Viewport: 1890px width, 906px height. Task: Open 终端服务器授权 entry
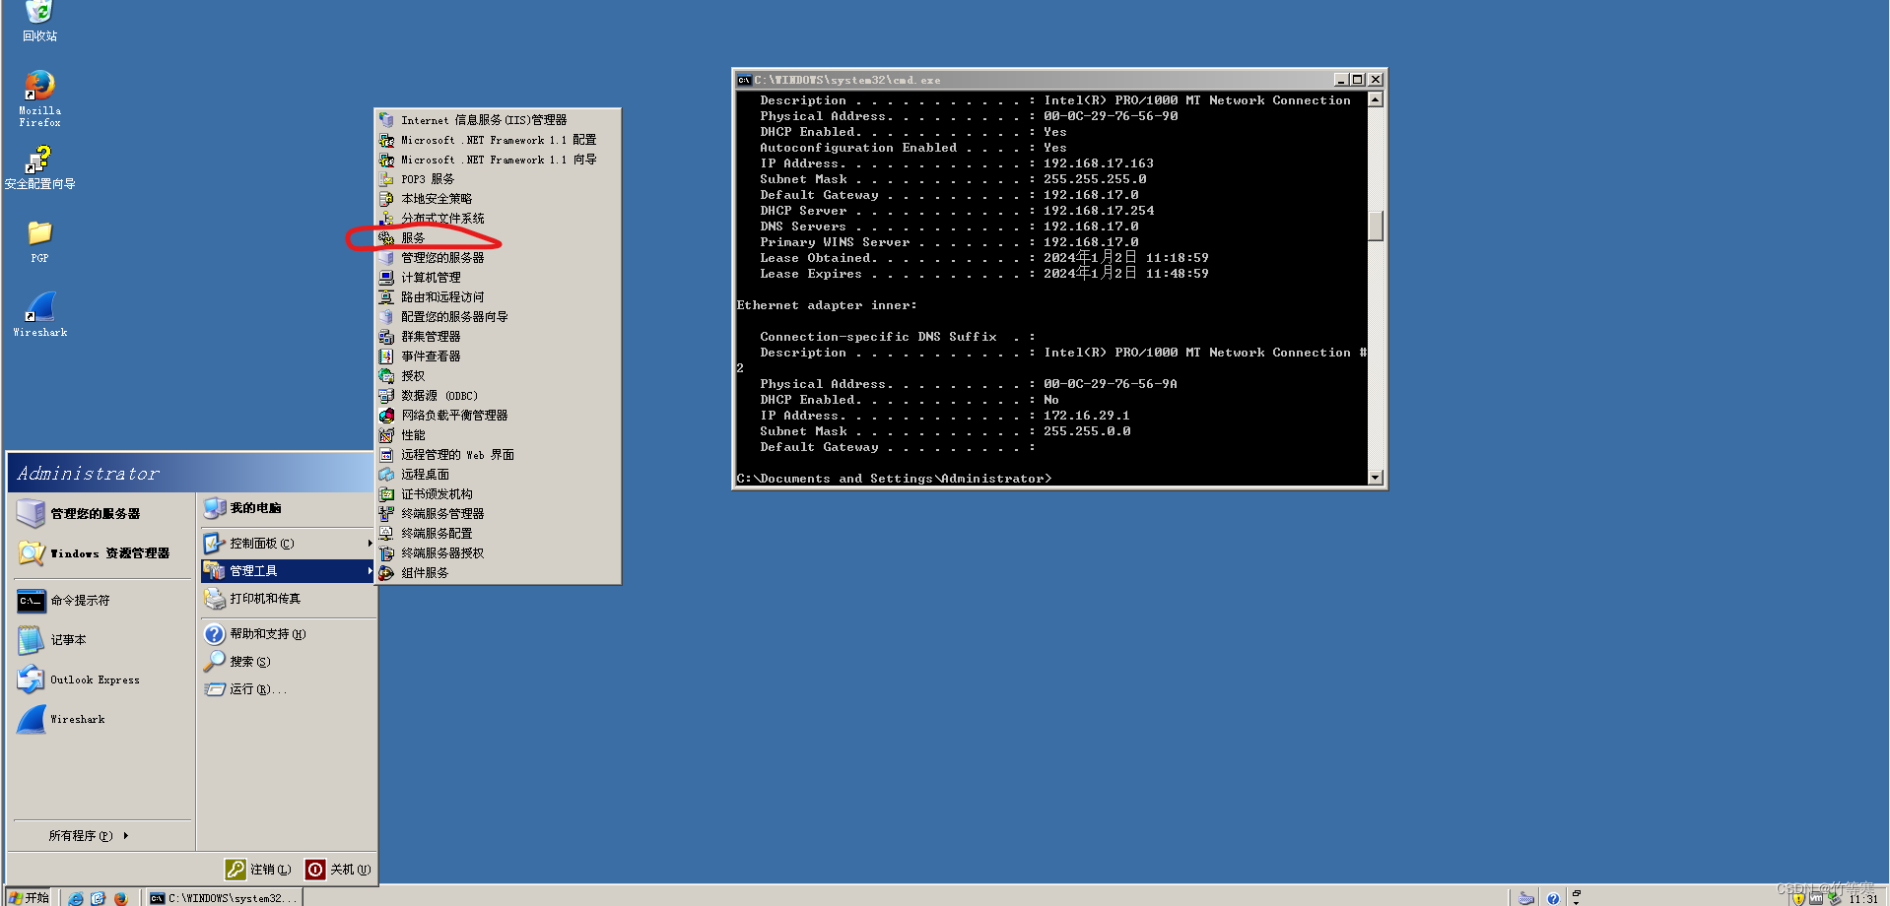tap(498, 553)
